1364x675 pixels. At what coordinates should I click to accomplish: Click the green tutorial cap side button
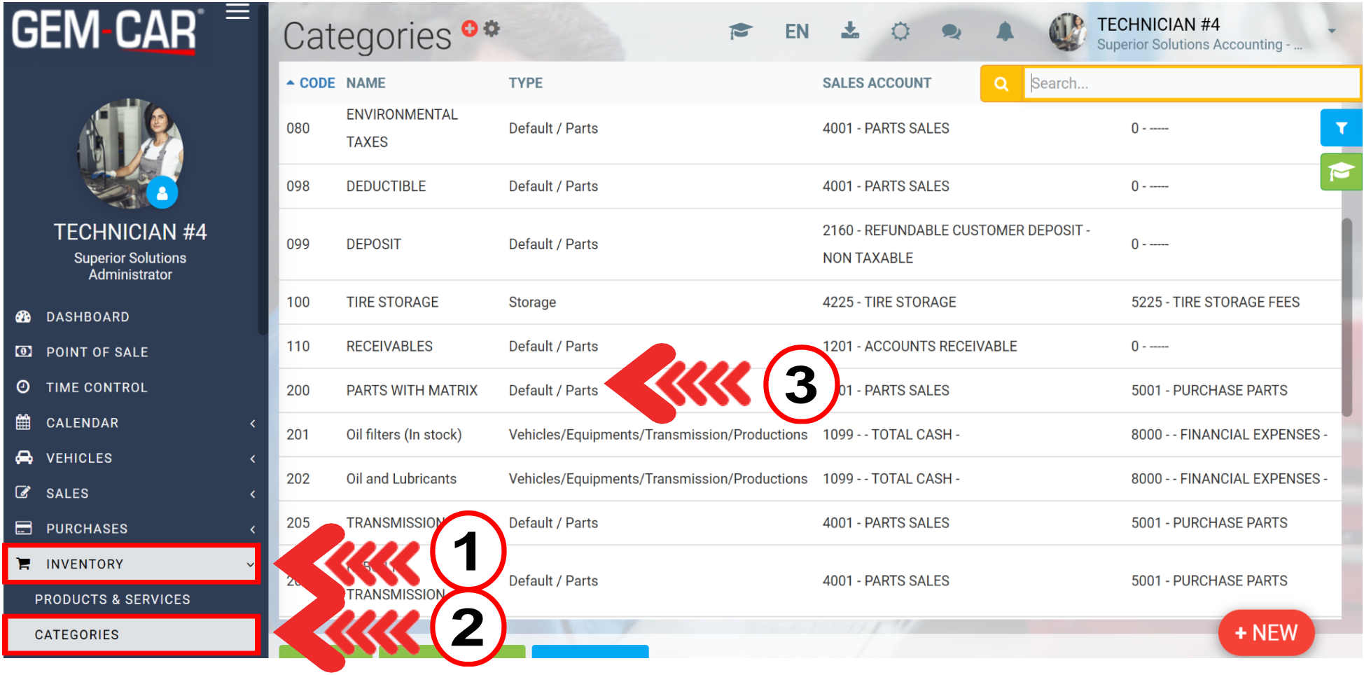(1341, 172)
